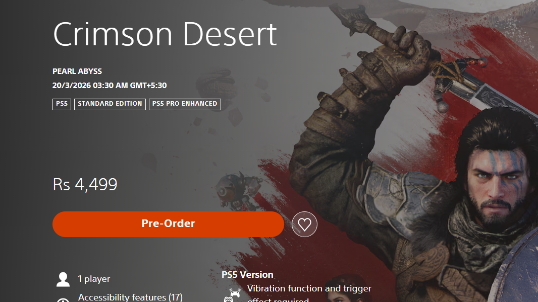Pre-Order Crimson Desert with the orange button
This screenshot has width=538, height=302.
168,224
